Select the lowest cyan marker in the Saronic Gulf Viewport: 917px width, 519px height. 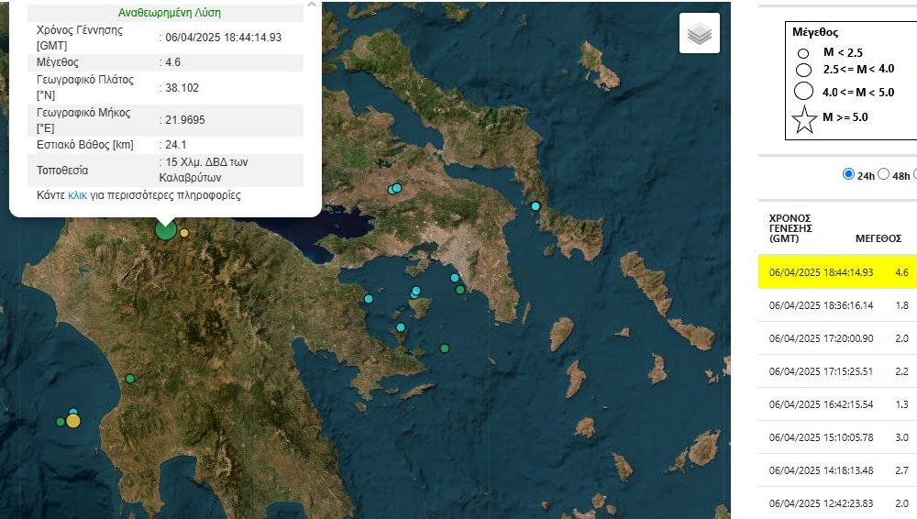click(401, 327)
